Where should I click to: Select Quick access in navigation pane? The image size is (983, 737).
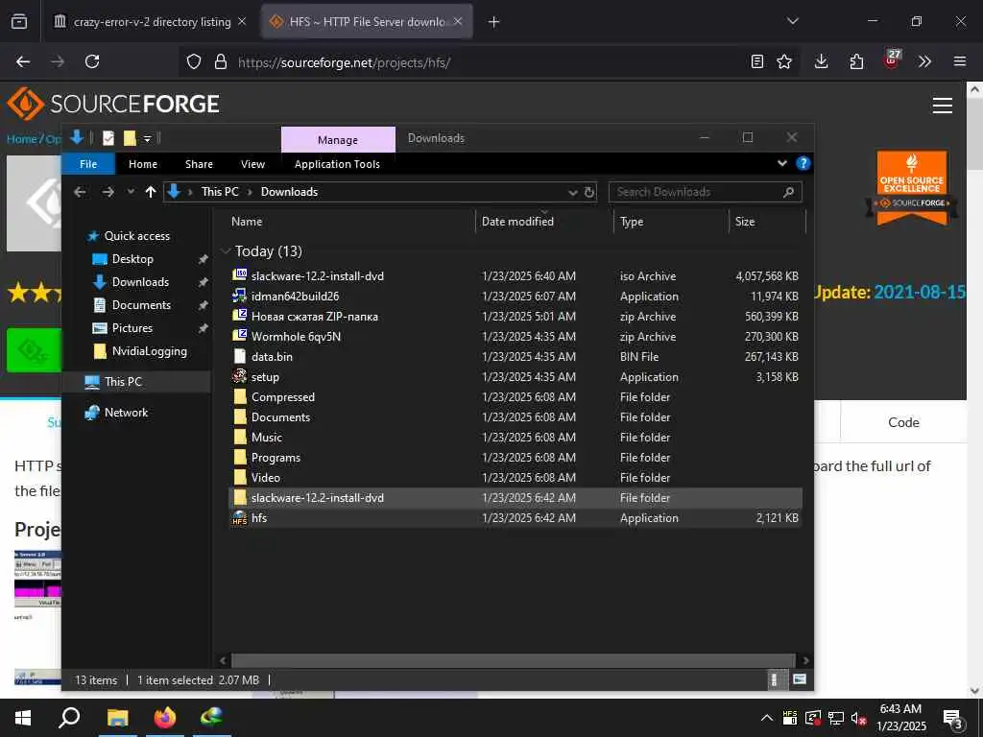pyautogui.click(x=136, y=236)
